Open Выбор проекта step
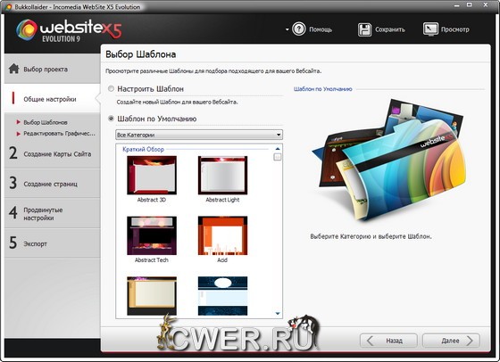The width and height of the screenshot is (500, 362). [53, 69]
